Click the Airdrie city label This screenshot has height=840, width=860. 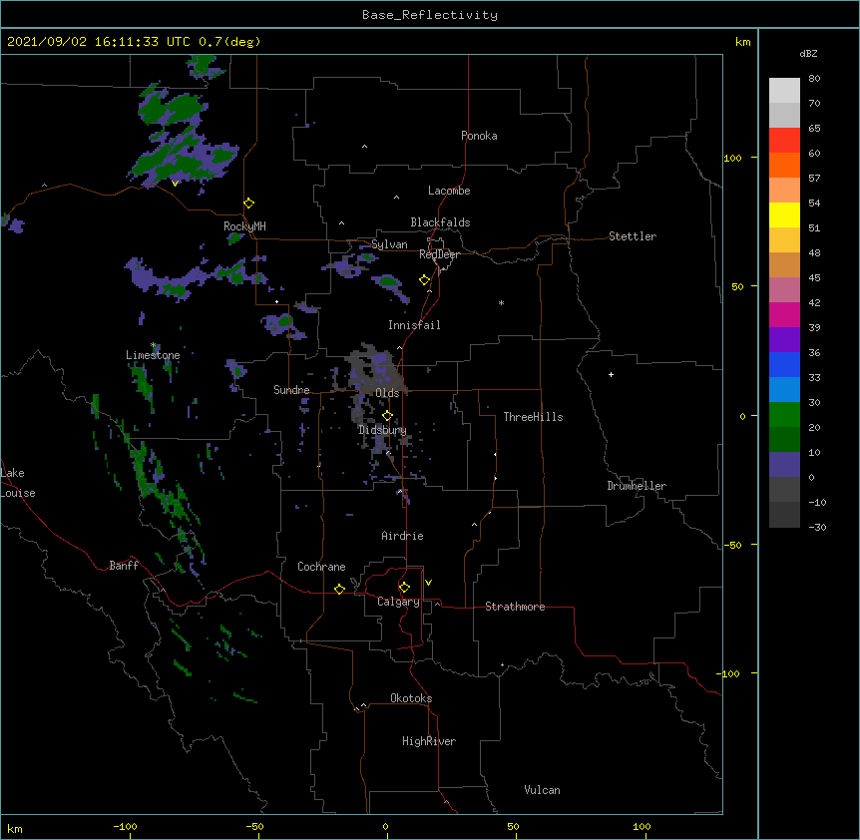(403, 536)
